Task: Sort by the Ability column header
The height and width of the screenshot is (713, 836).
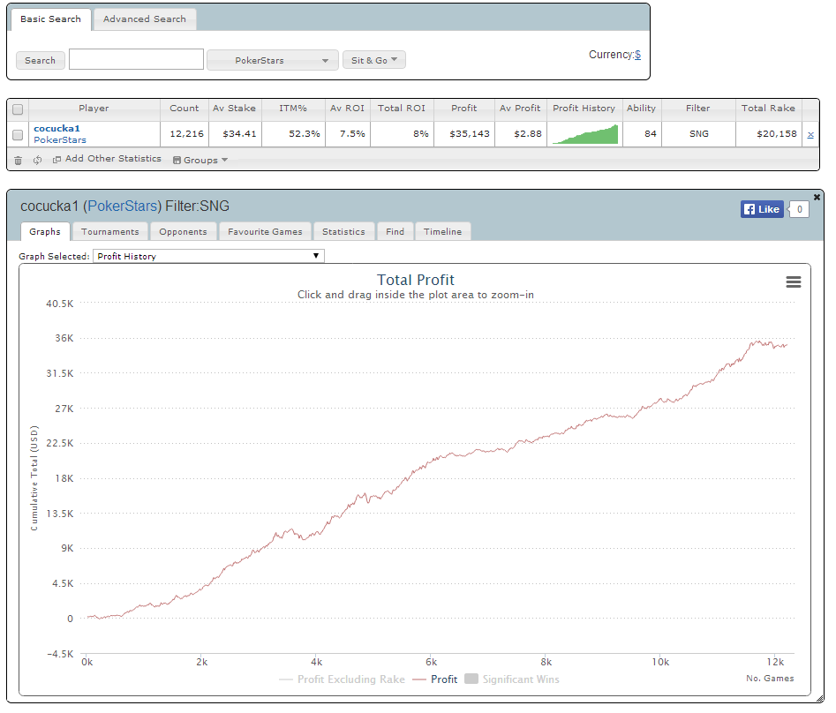Action: pyautogui.click(x=642, y=109)
